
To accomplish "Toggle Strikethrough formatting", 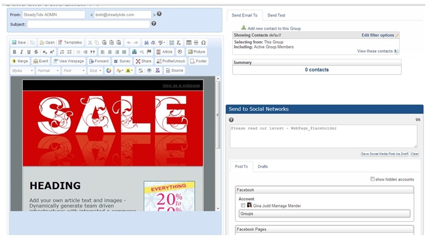I will 36,52.
